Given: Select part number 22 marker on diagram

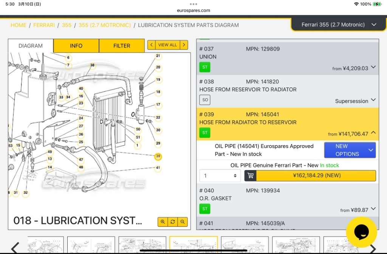Looking at the screenshot, I should 158,118.
